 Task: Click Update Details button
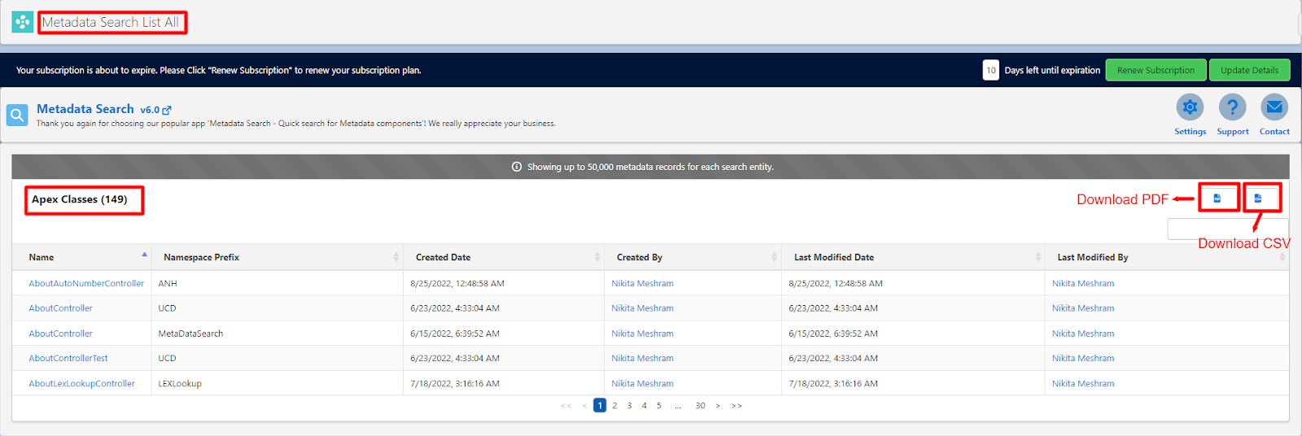[1249, 70]
